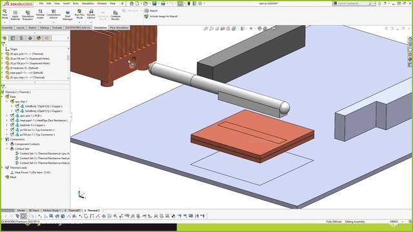Click the Print icon
The width and height of the screenshot is (413, 232).
click(x=163, y=3)
